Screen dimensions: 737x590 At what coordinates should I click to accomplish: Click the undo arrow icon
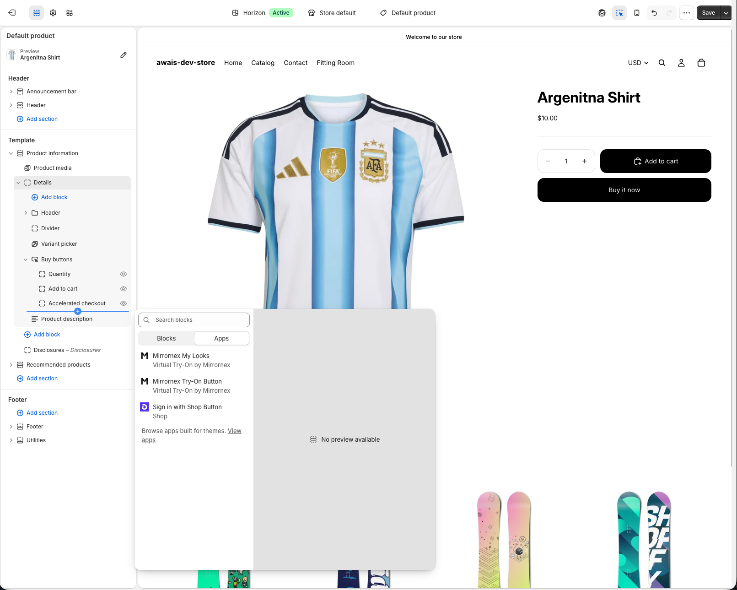point(654,13)
